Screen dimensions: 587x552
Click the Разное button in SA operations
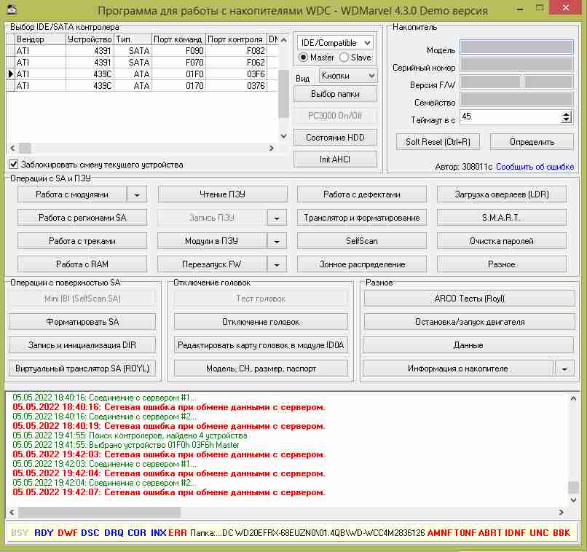[502, 264]
